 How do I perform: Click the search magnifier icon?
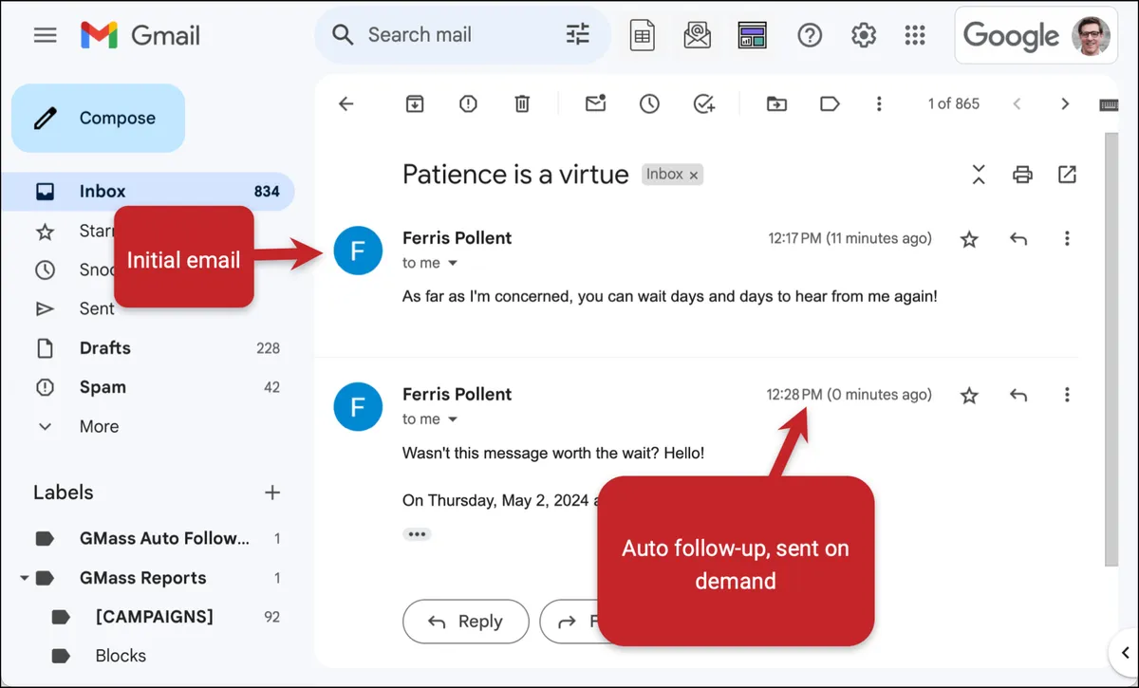tap(344, 35)
